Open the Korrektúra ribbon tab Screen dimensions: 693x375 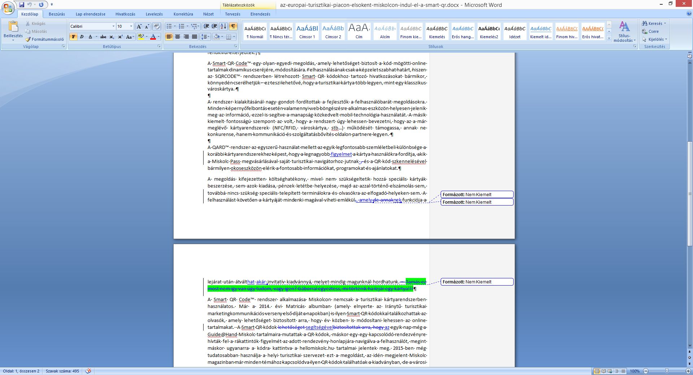point(183,14)
